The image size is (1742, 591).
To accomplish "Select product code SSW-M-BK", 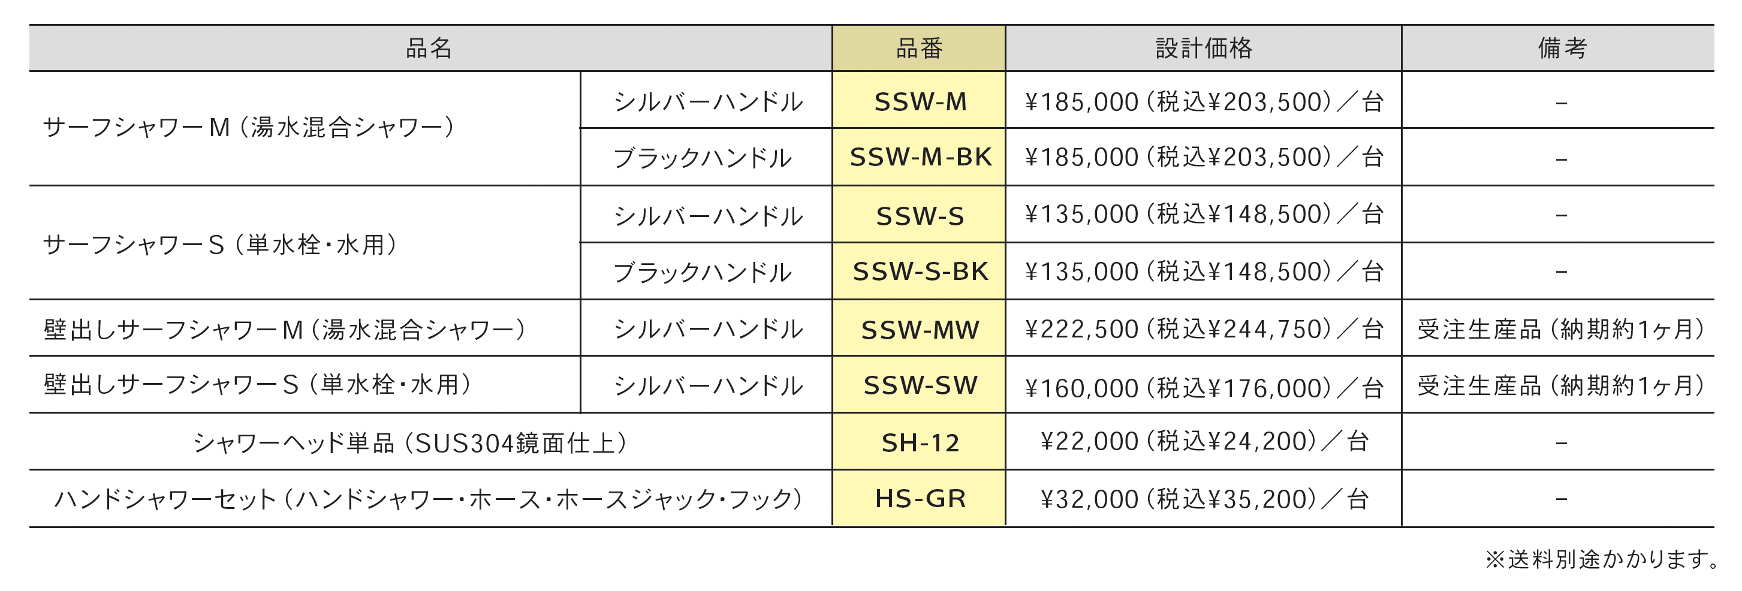I will point(920,157).
